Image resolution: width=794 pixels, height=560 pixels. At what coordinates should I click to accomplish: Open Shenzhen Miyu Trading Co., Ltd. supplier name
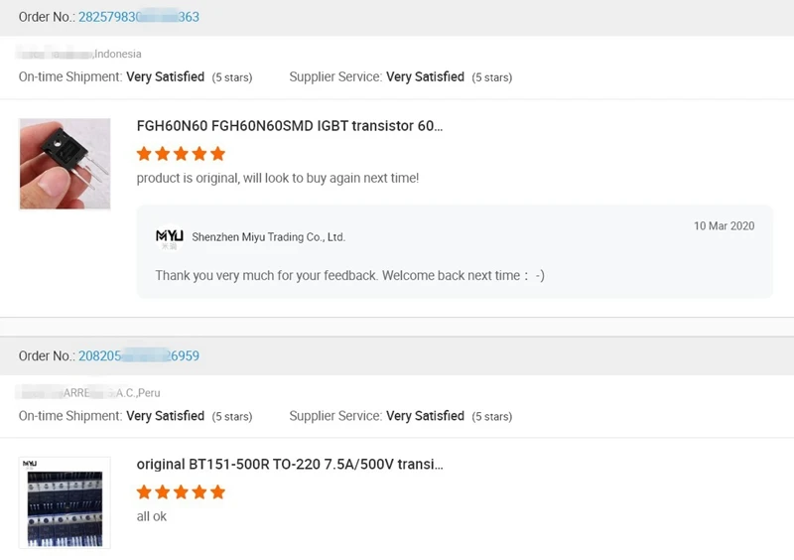(x=268, y=237)
